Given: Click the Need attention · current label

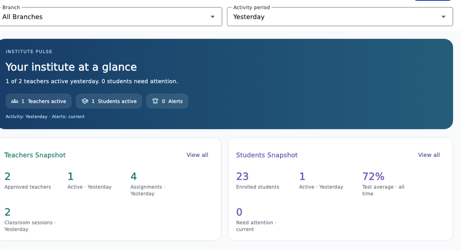Looking at the screenshot, I should click(256, 226).
